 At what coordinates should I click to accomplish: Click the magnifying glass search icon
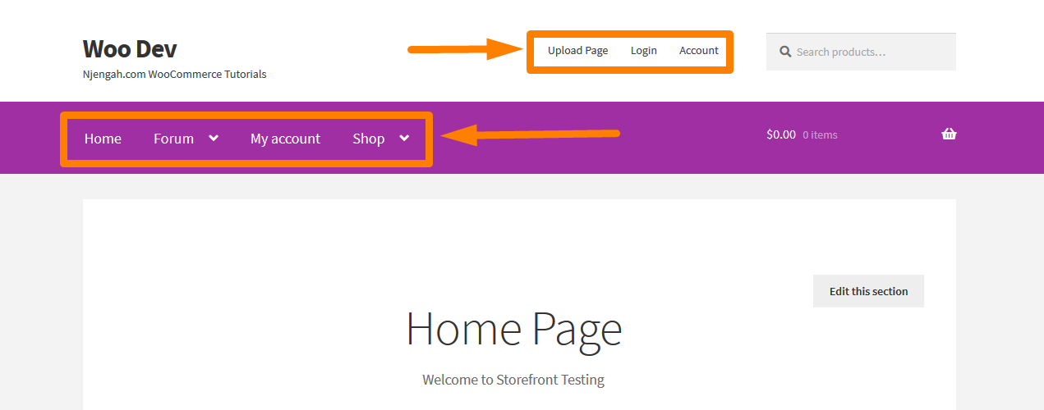tap(785, 52)
